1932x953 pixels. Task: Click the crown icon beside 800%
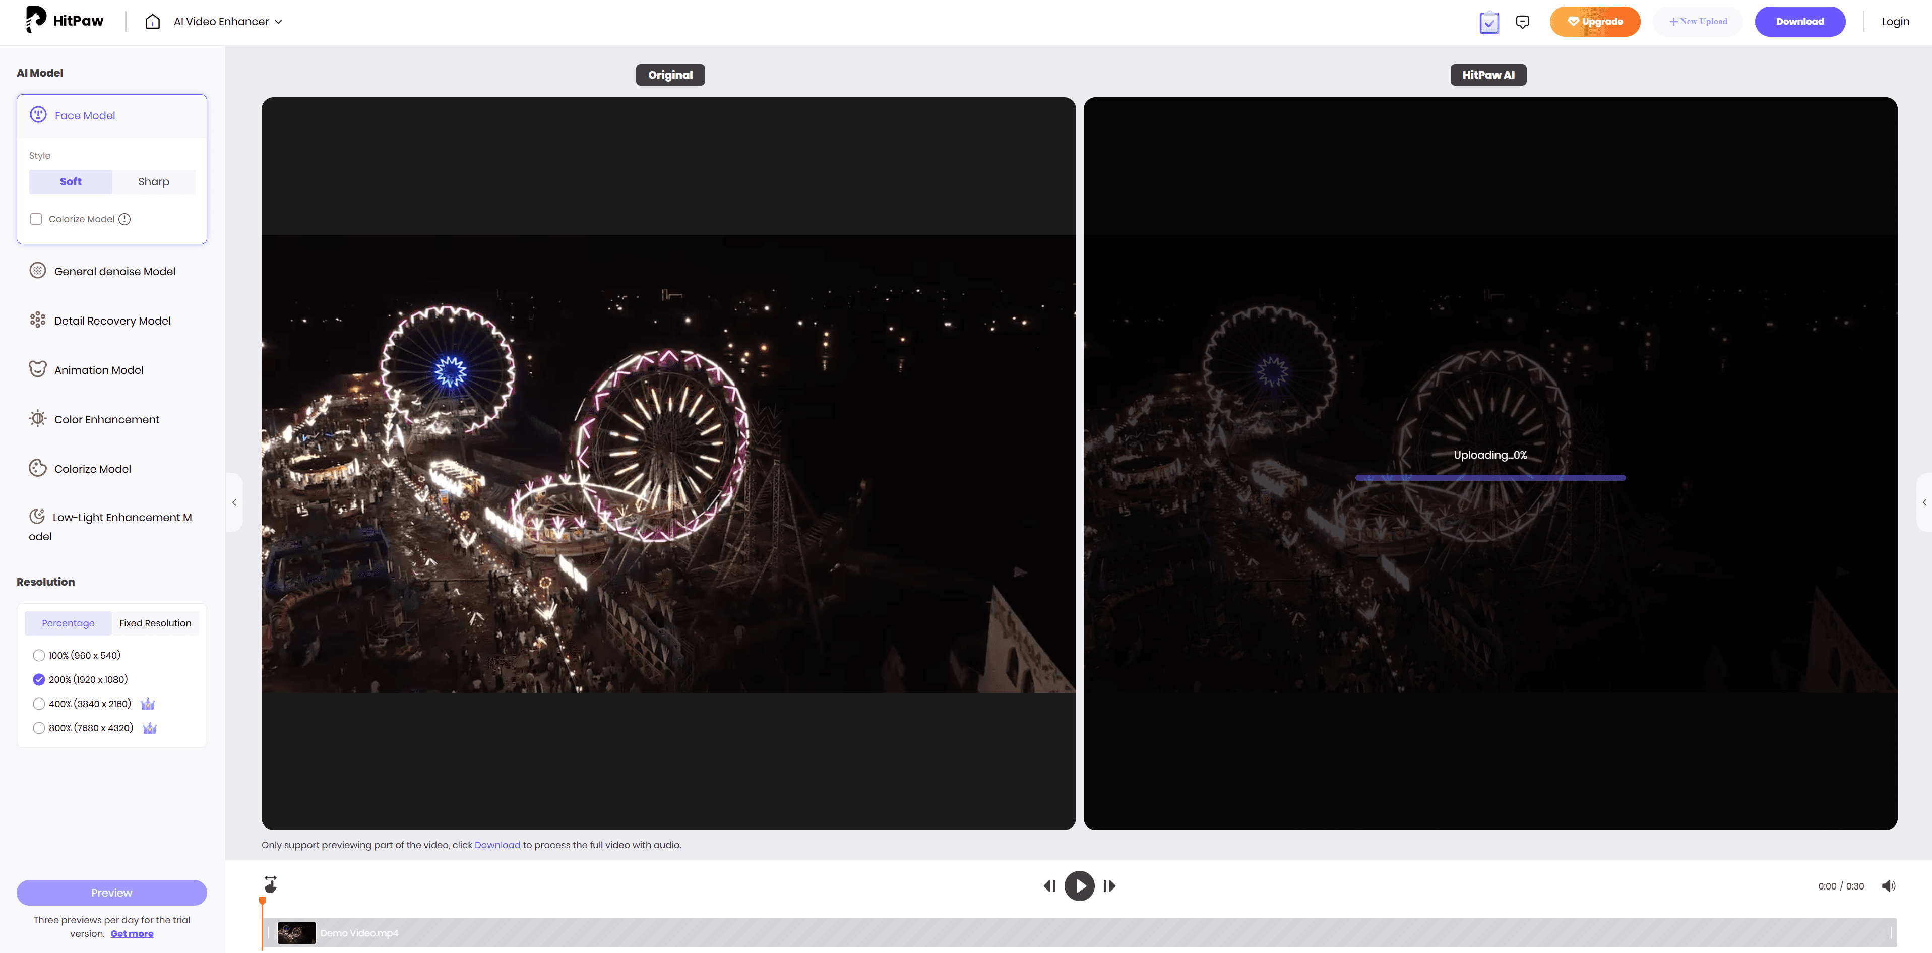150,728
